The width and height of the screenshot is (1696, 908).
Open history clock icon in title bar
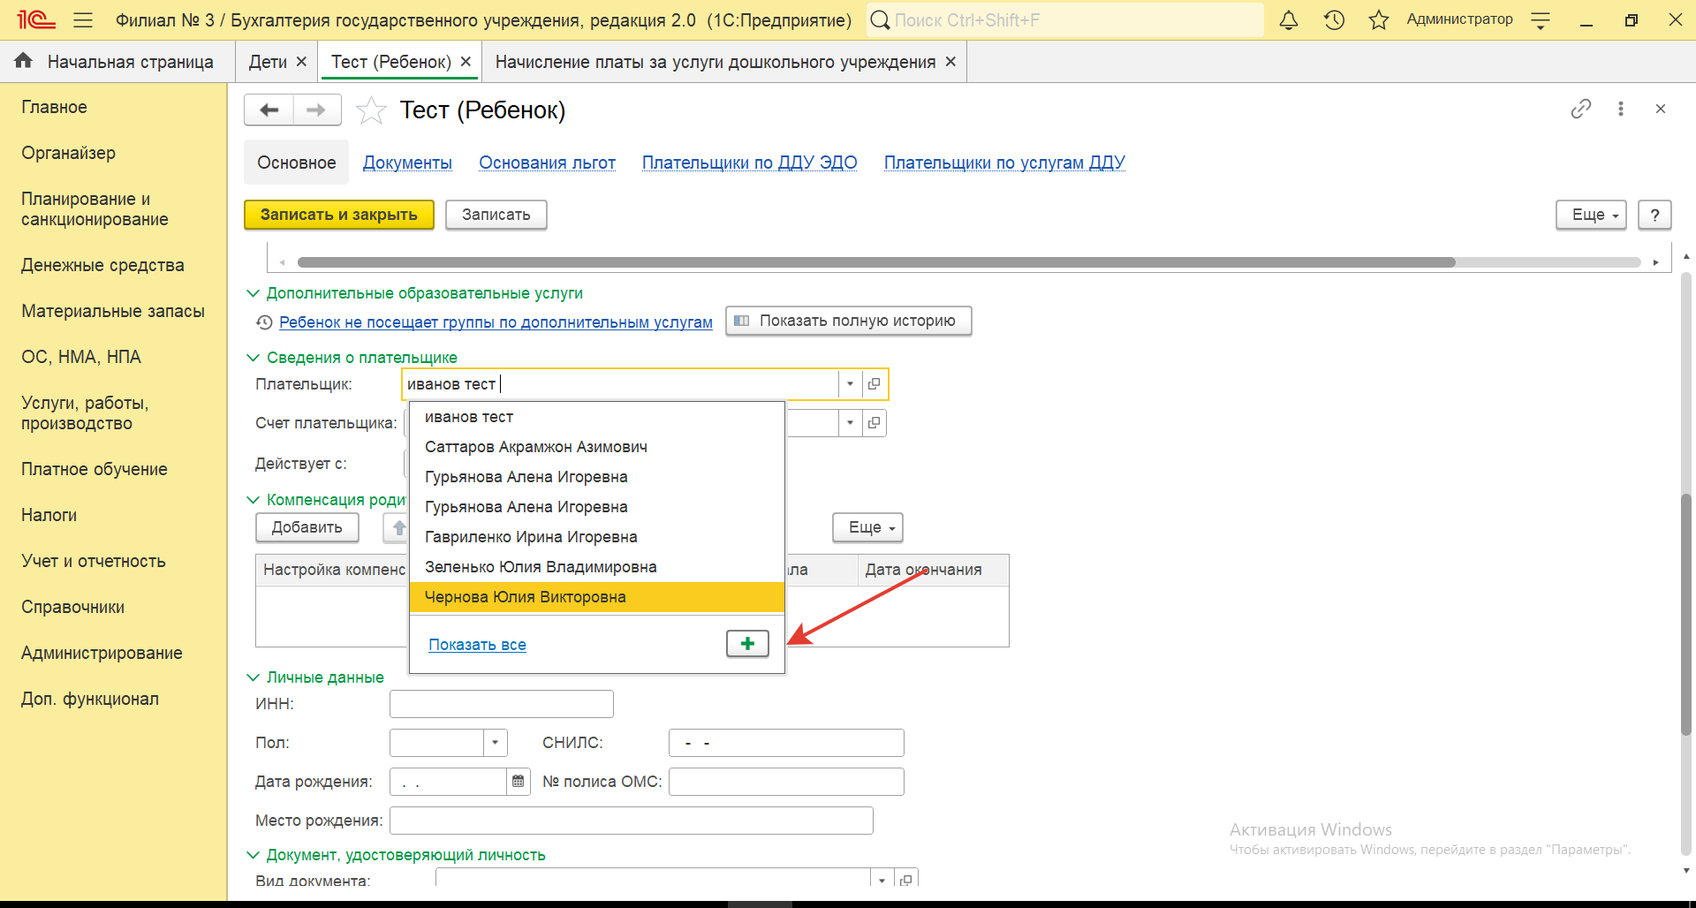click(x=1334, y=20)
